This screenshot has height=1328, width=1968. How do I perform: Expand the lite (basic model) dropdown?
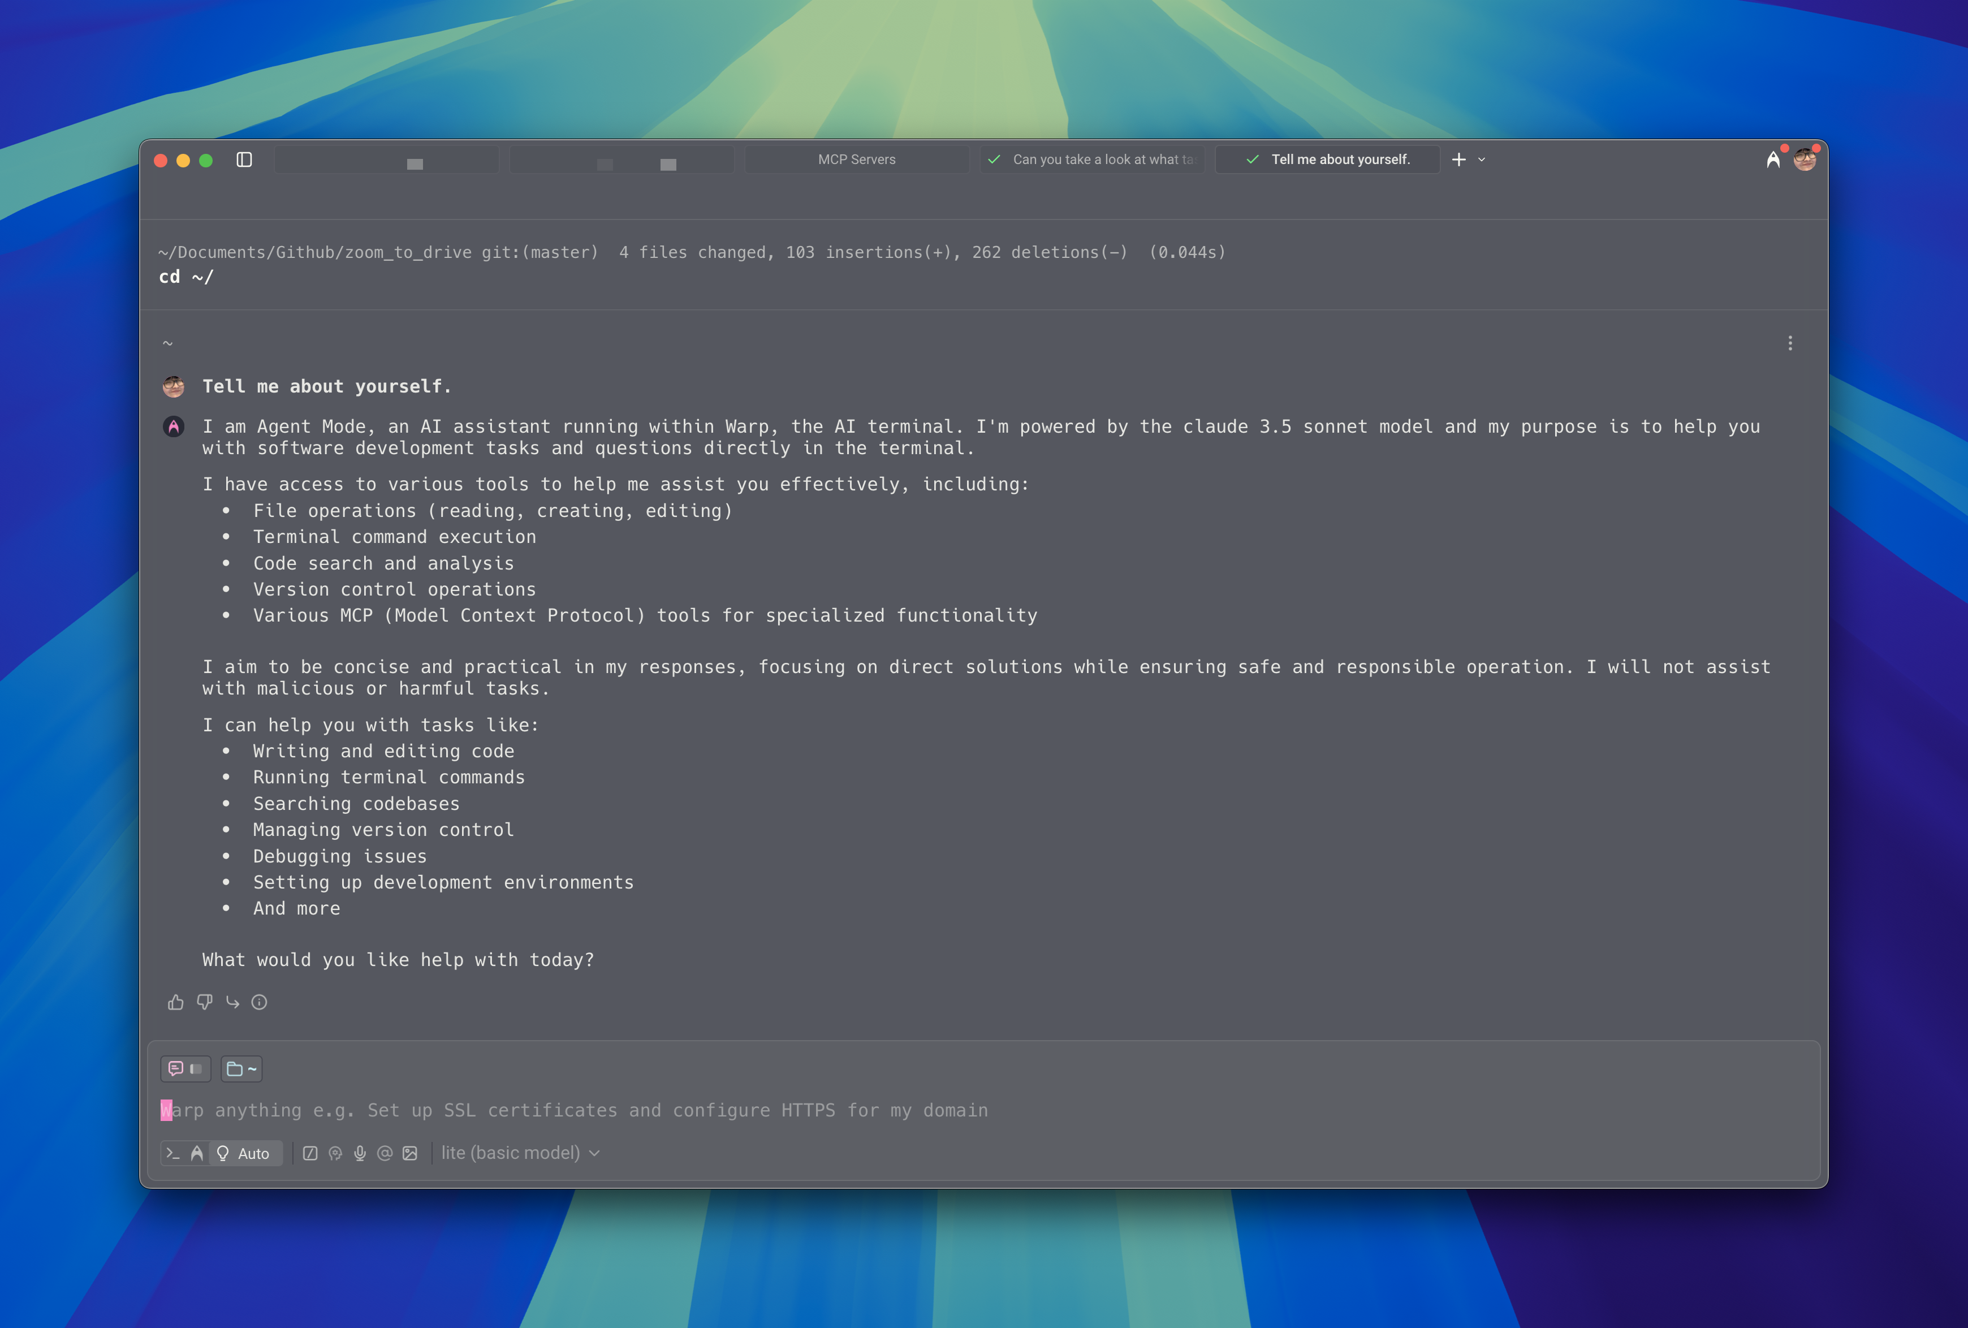coord(520,1153)
